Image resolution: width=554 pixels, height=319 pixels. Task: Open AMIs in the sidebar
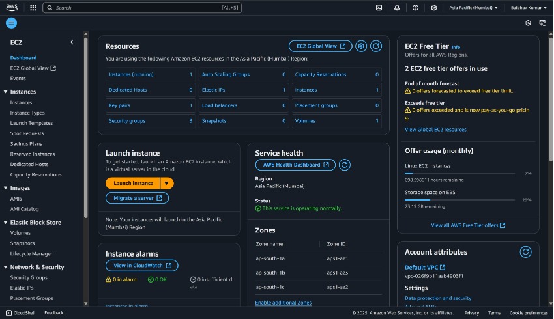tap(16, 199)
